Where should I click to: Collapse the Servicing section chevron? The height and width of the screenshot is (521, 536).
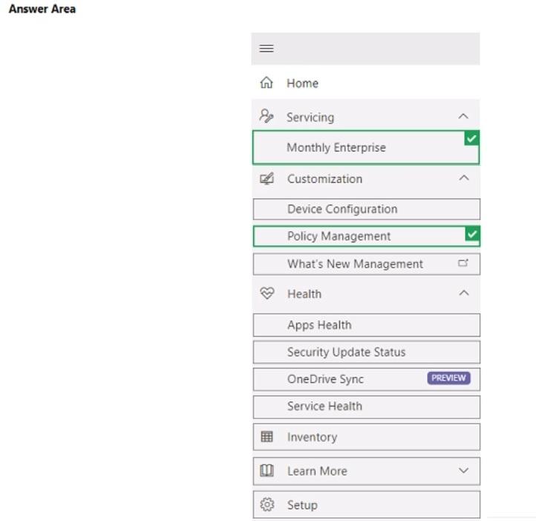[x=463, y=117]
